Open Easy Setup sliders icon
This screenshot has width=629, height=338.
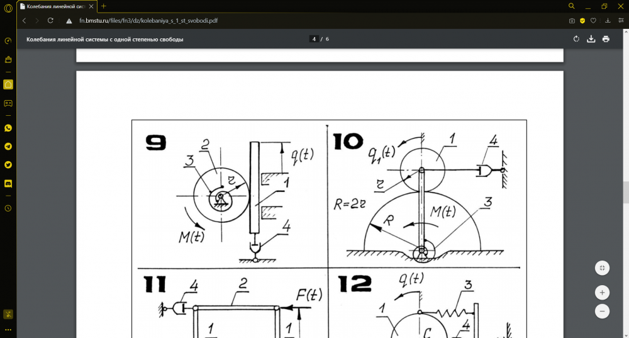(x=621, y=21)
